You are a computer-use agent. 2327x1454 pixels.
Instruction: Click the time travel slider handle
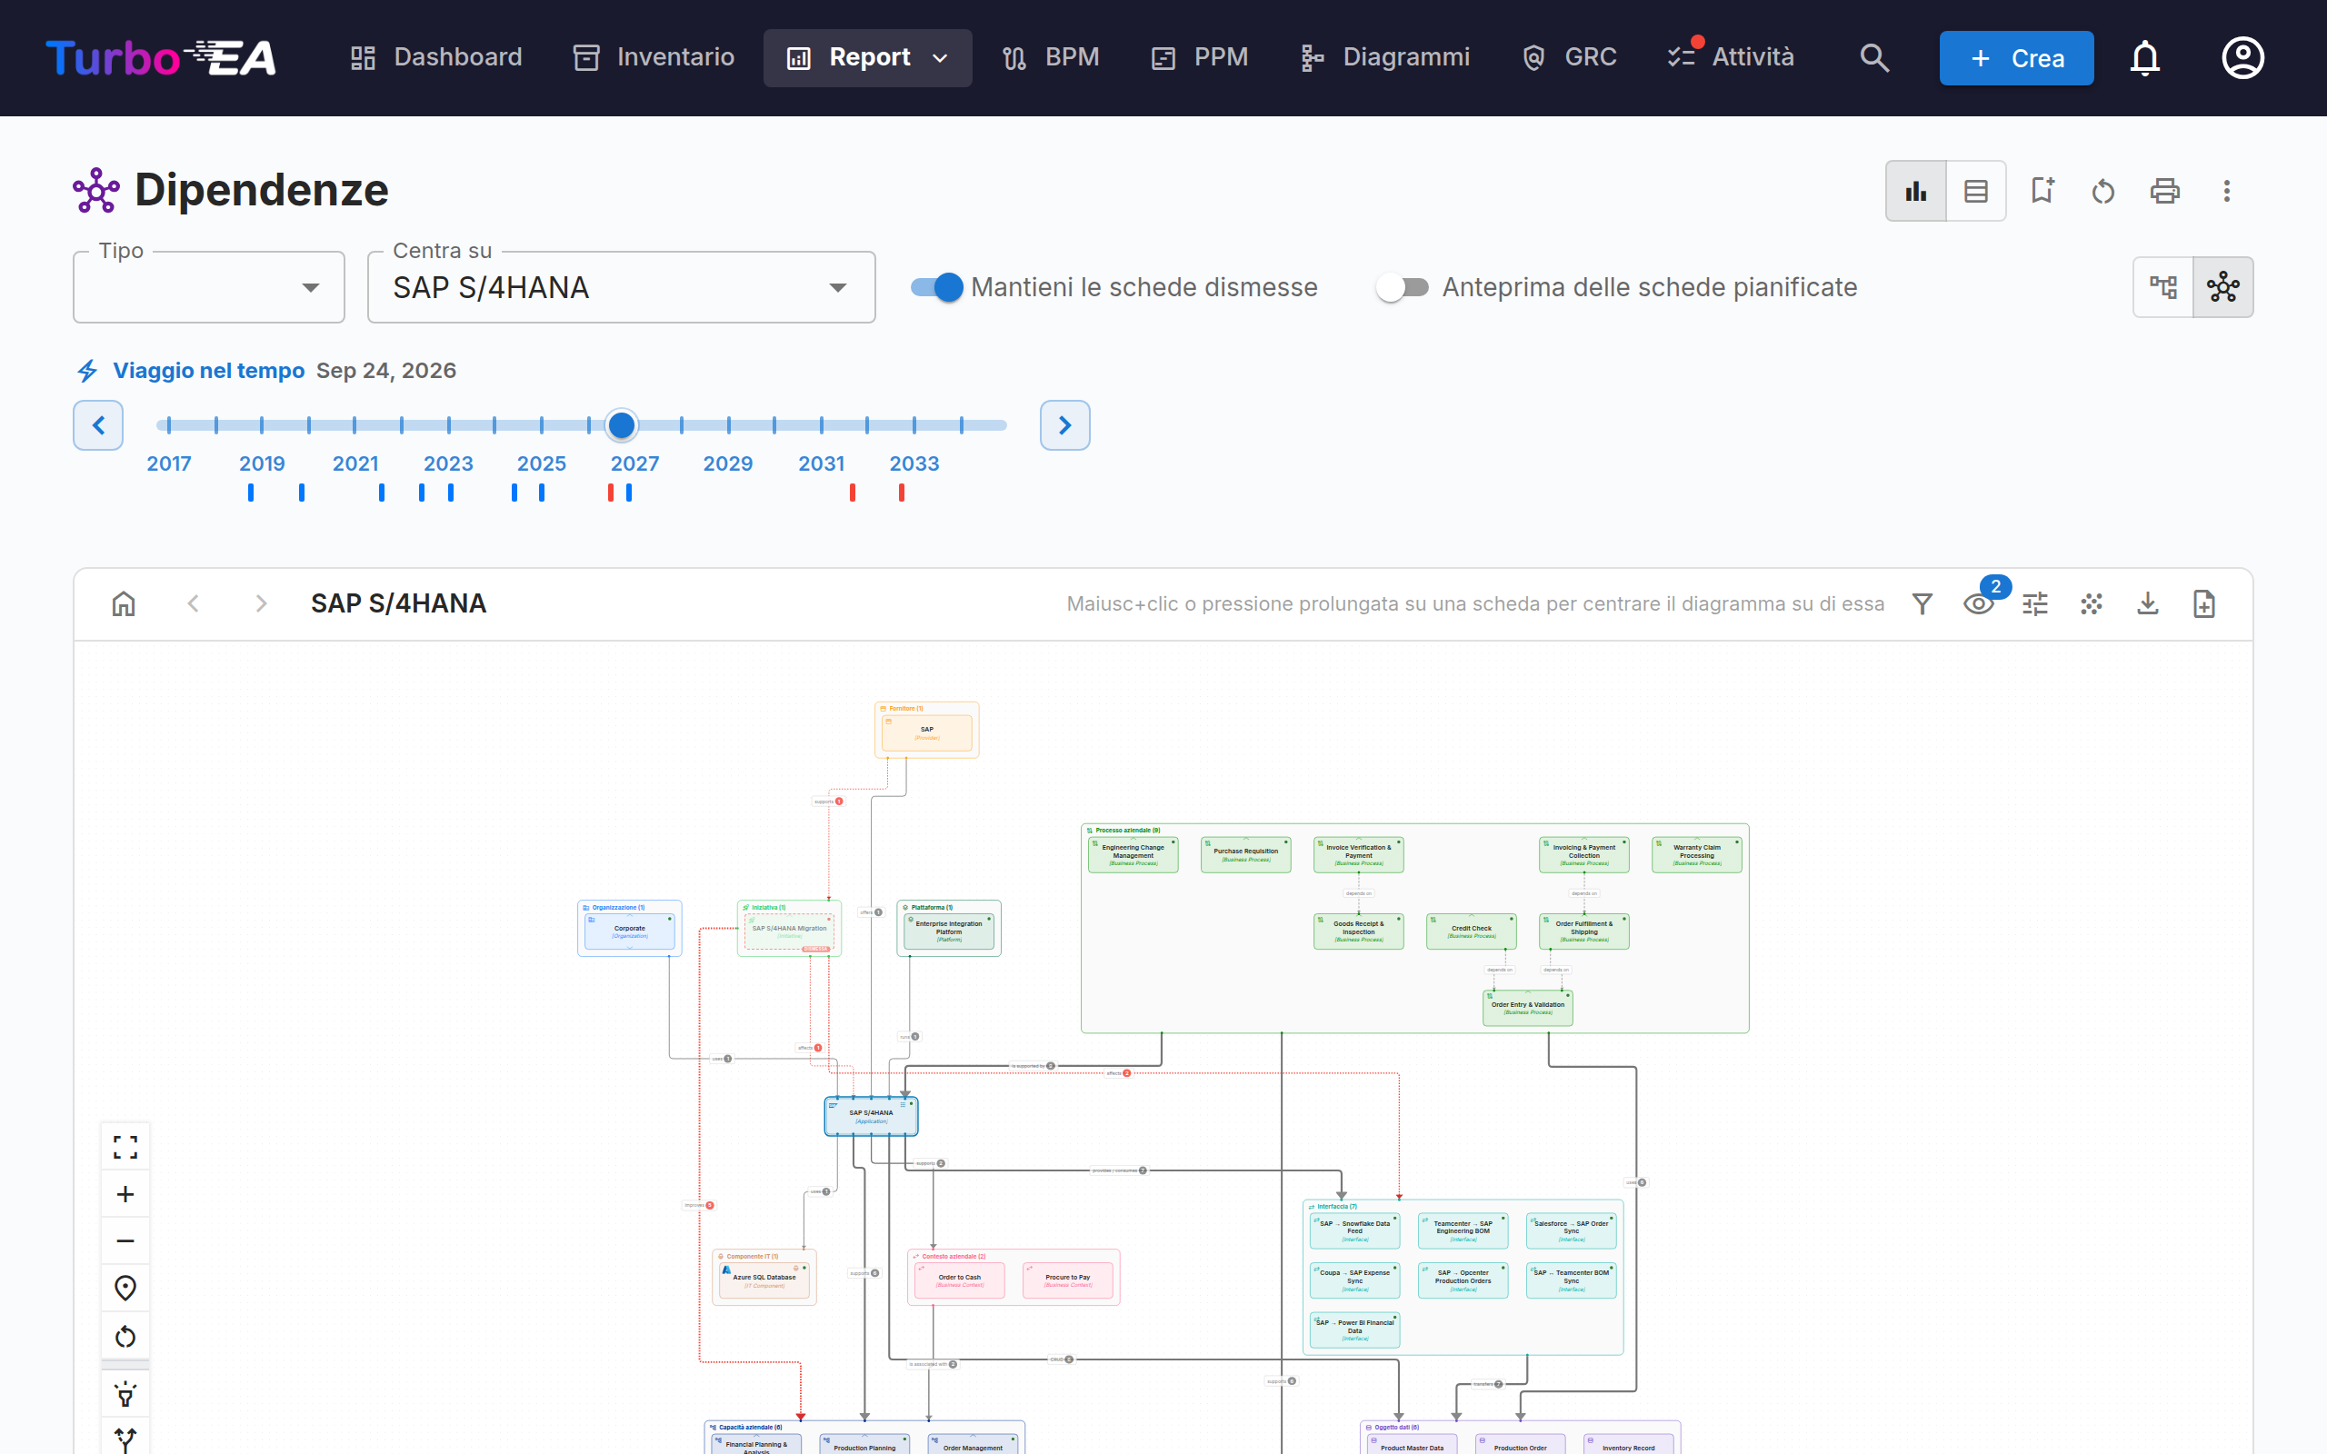tap(621, 424)
